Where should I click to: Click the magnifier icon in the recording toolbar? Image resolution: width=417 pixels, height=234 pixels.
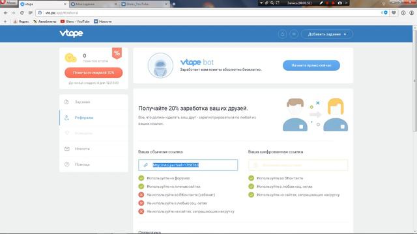pos(272,3)
